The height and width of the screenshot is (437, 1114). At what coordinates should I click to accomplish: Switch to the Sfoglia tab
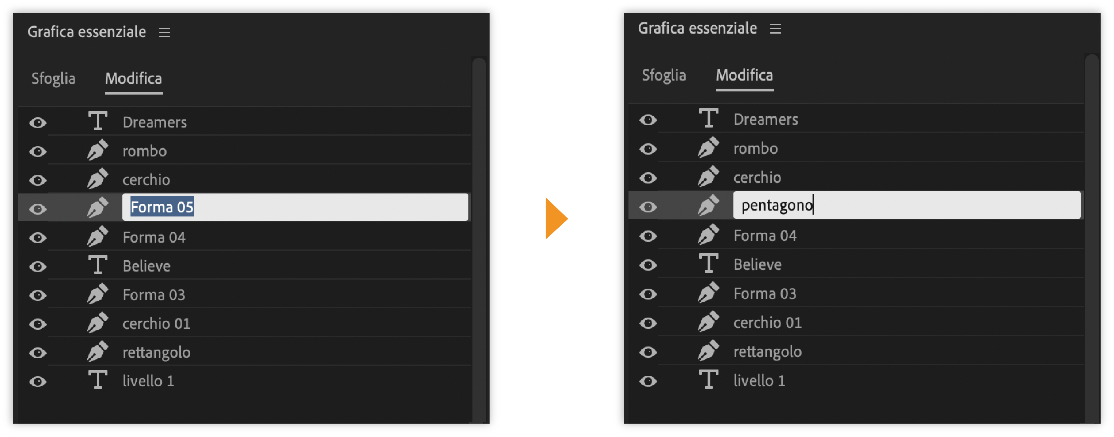click(54, 79)
